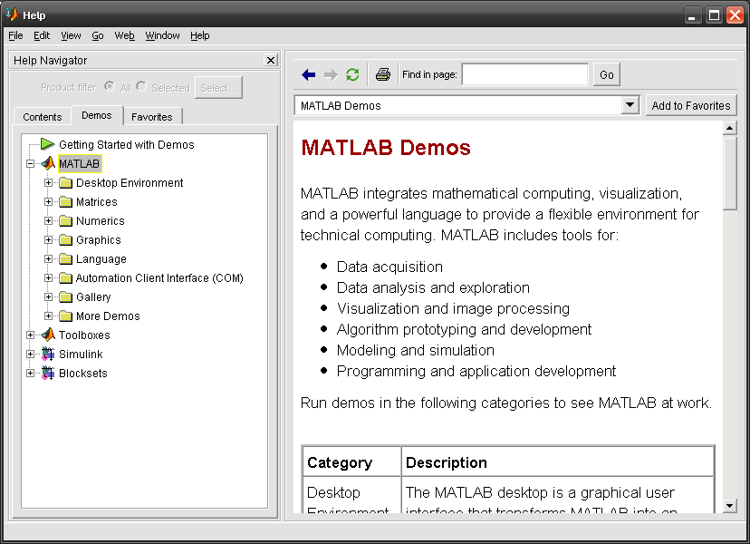Click the Find in page text field
Image resolution: width=750 pixels, height=544 pixels.
point(524,75)
